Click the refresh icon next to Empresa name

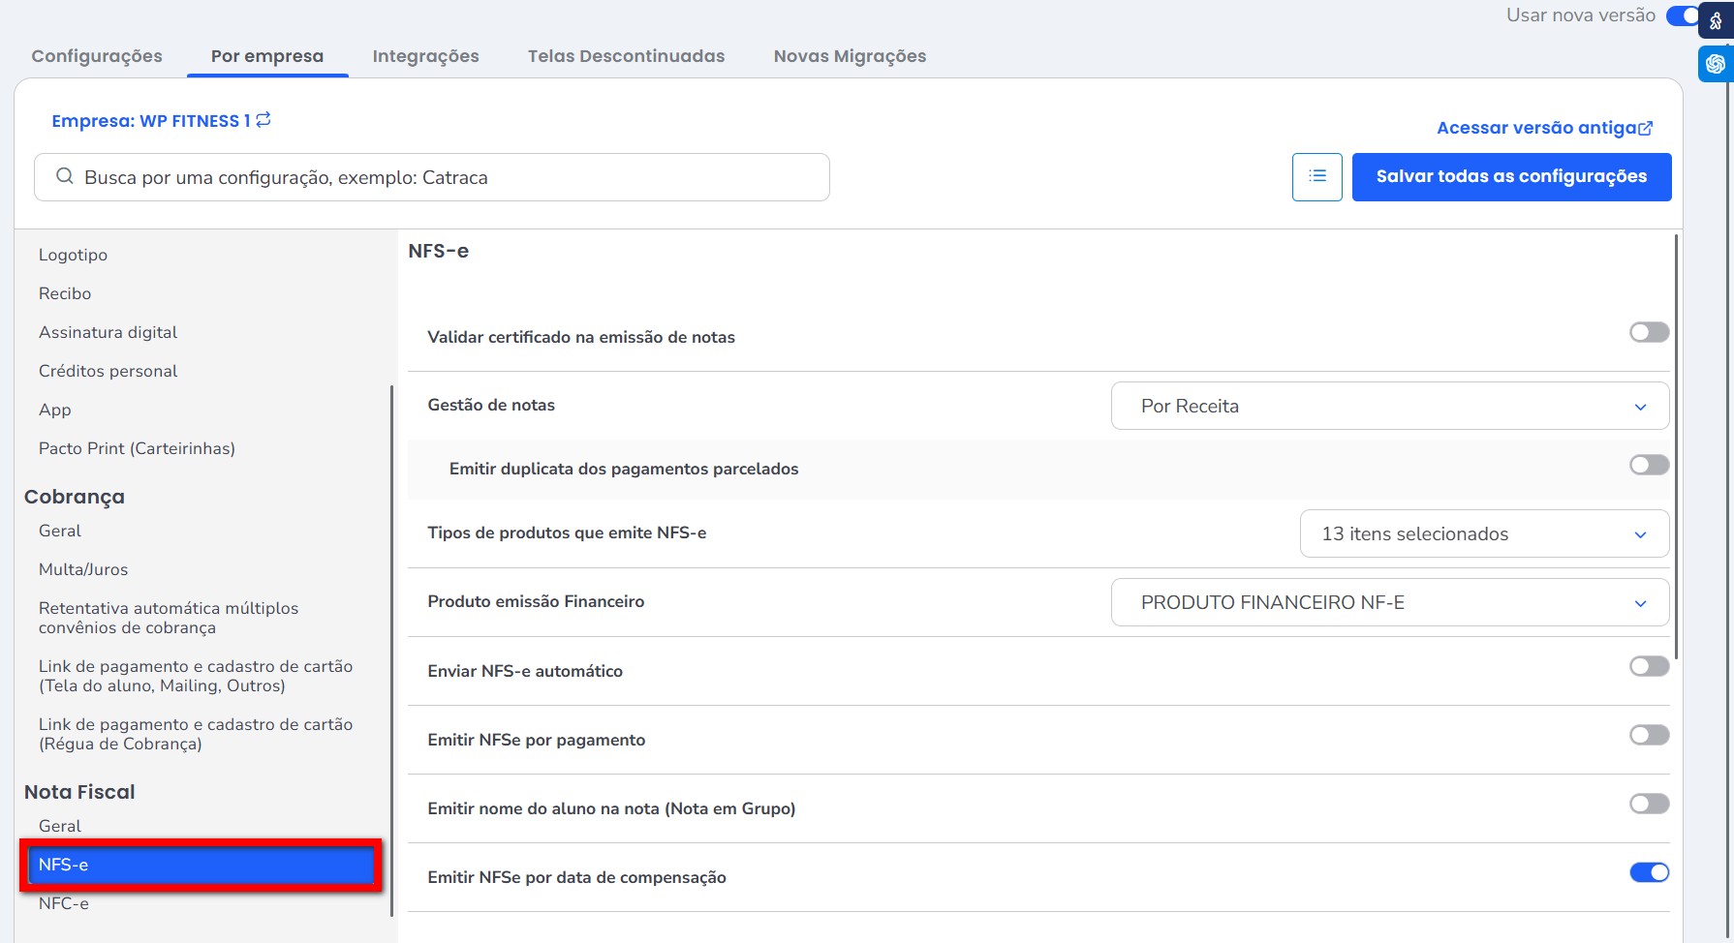click(x=263, y=120)
